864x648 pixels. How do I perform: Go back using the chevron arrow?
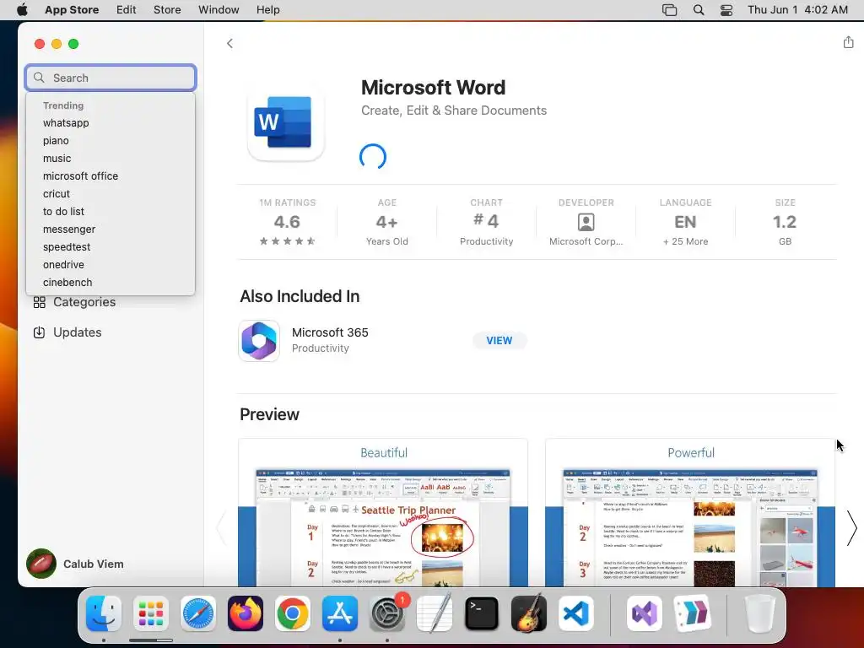click(x=229, y=44)
